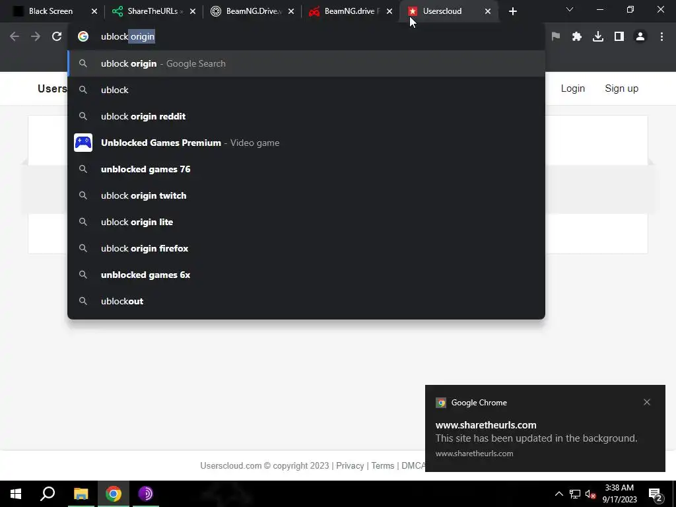Dismiss the Google Chrome notification
The height and width of the screenshot is (507, 676).
tap(647, 402)
